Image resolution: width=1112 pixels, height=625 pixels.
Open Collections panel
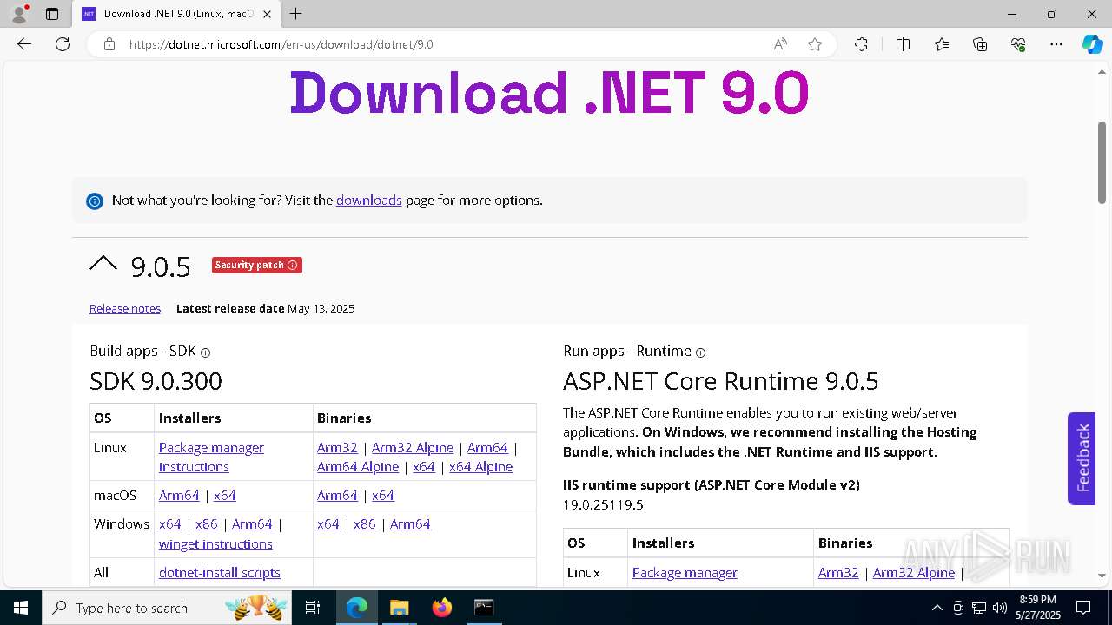980,44
